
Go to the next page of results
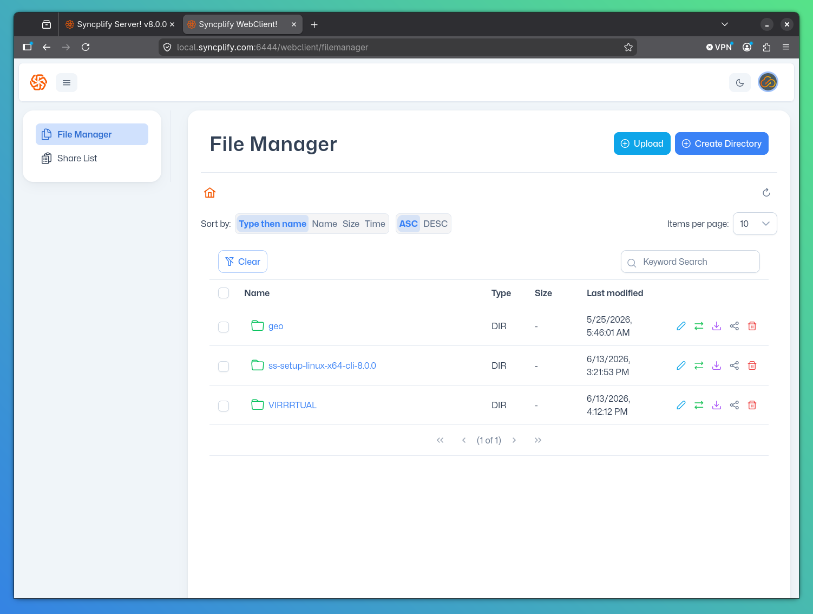click(x=514, y=440)
